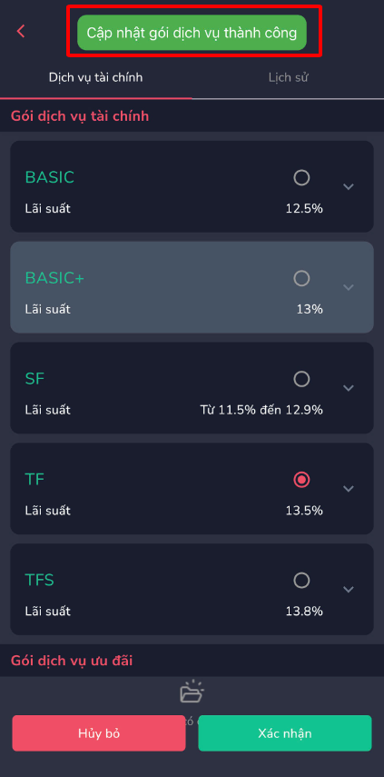
Task: Expand the TFS package chevron
Action: point(349,590)
